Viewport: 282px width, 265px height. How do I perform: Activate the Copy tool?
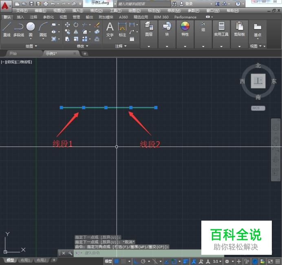(x=67, y=32)
